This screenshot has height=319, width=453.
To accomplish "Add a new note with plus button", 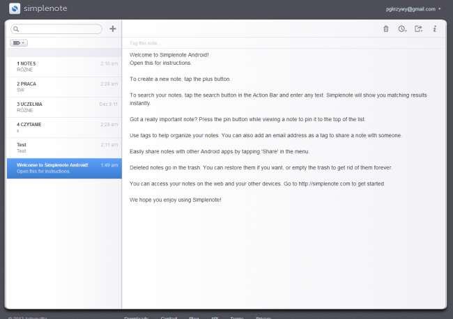I will pyautogui.click(x=113, y=29).
